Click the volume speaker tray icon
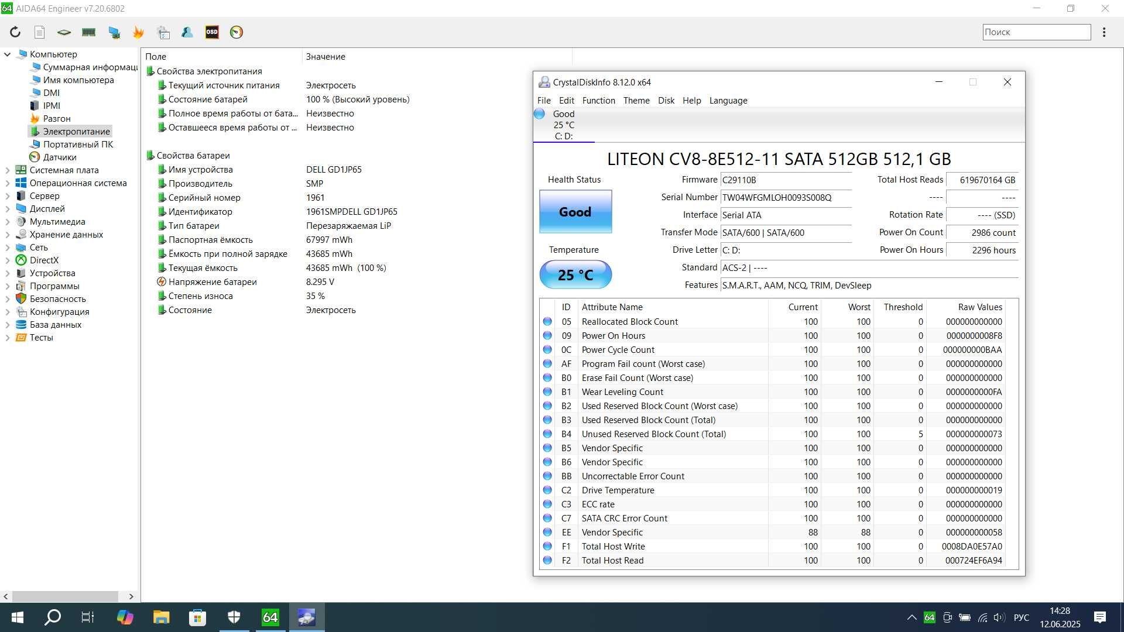This screenshot has height=632, width=1124. (999, 617)
